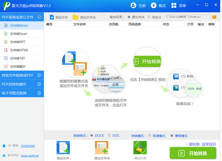Click the 一键转换 效率提升 link
Viewport: 222px width, 161px height.
(201, 144)
